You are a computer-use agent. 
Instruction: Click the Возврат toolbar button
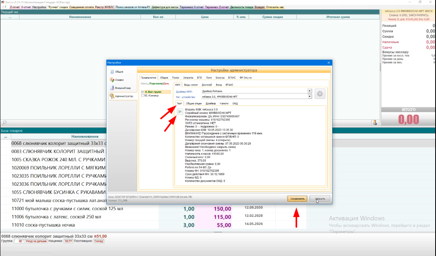pos(260,7)
